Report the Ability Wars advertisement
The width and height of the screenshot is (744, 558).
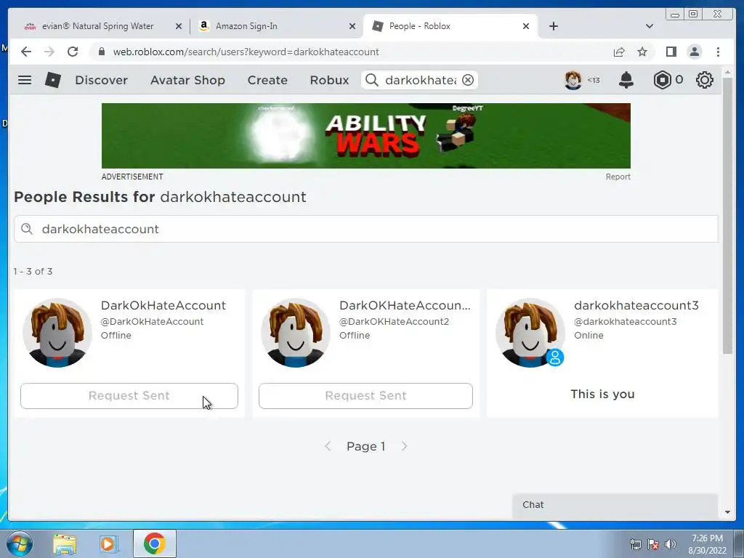[618, 177]
